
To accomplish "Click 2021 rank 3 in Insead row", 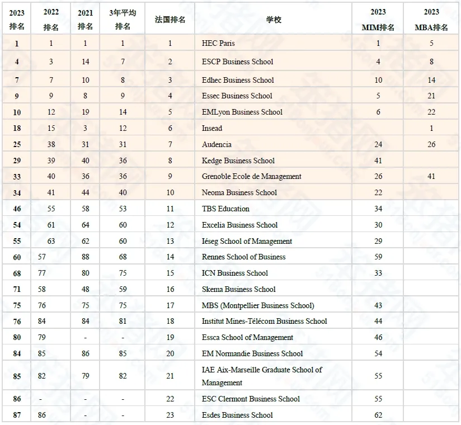I will point(85,128).
